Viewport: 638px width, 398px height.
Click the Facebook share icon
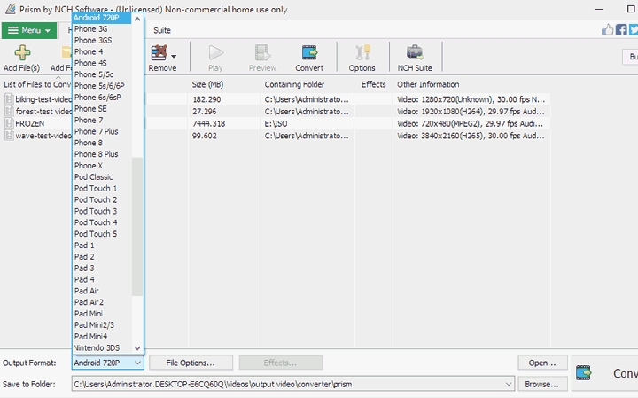coord(621,30)
